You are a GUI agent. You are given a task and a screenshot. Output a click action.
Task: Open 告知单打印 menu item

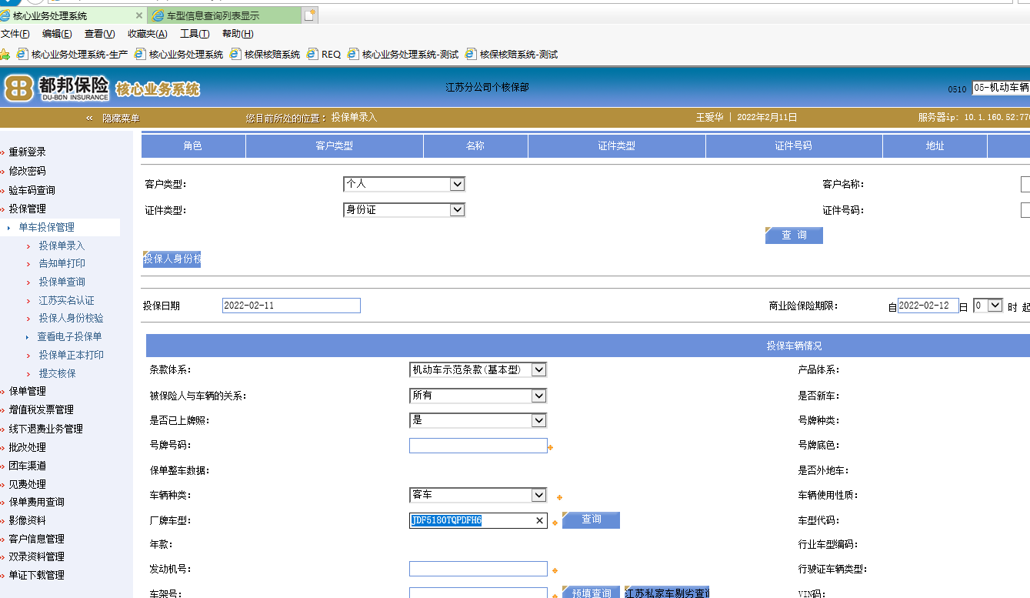[62, 263]
